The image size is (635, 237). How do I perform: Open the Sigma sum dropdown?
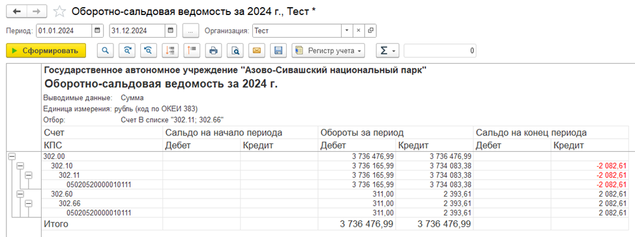click(387, 51)
